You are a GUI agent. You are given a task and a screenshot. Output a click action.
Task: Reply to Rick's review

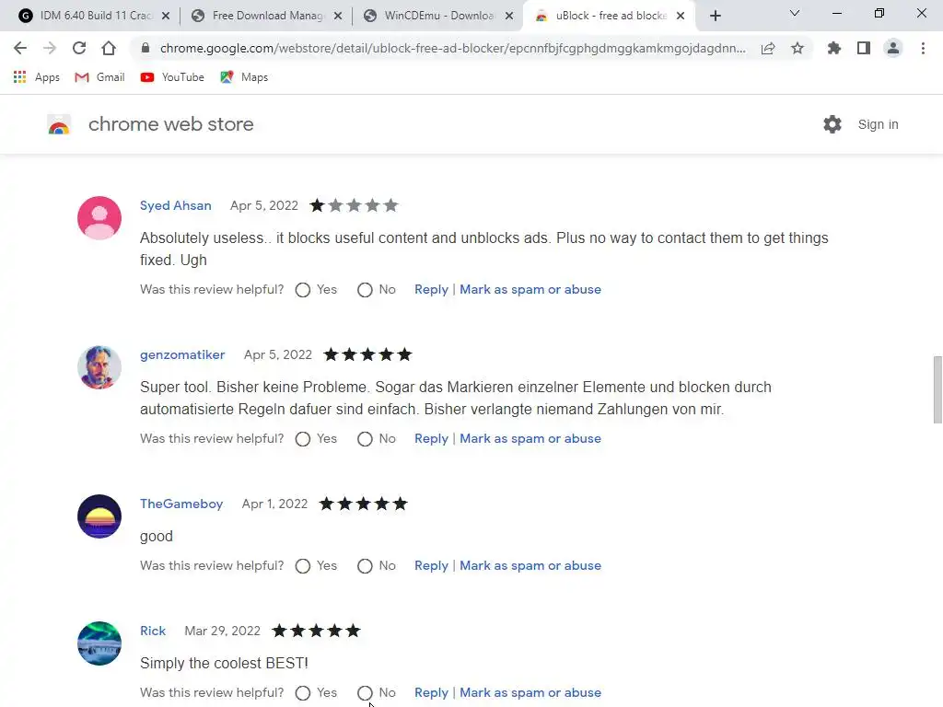(x=431, y=692)
